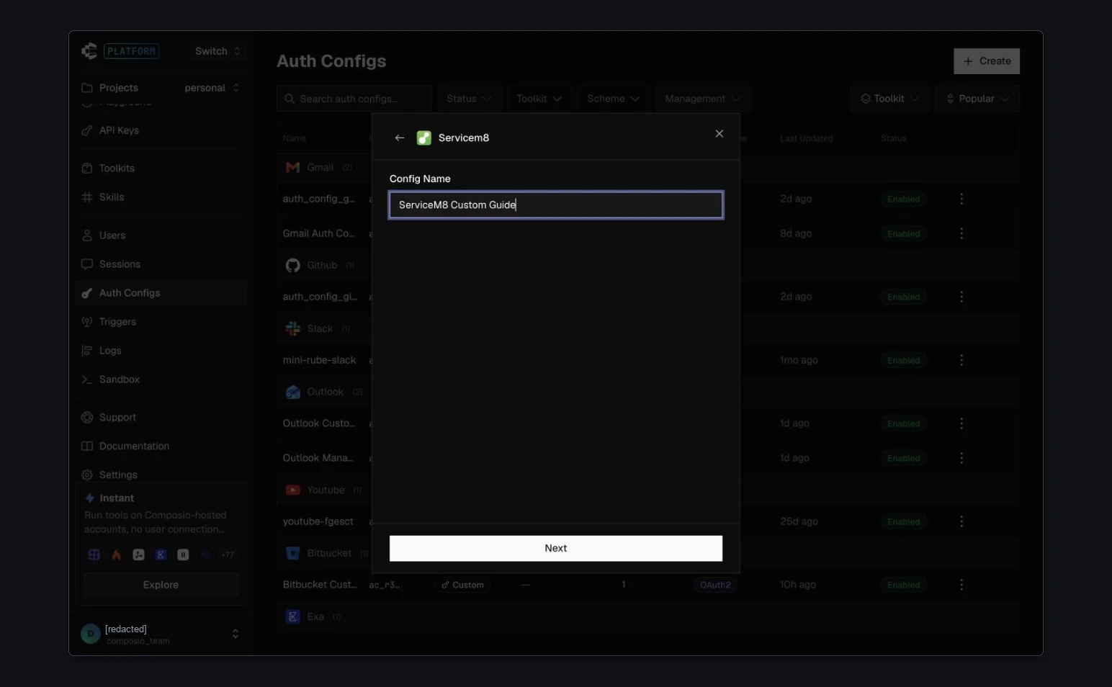Click the Slack group logo icon
Screen dimensions: 1112x687
point(292,328)
